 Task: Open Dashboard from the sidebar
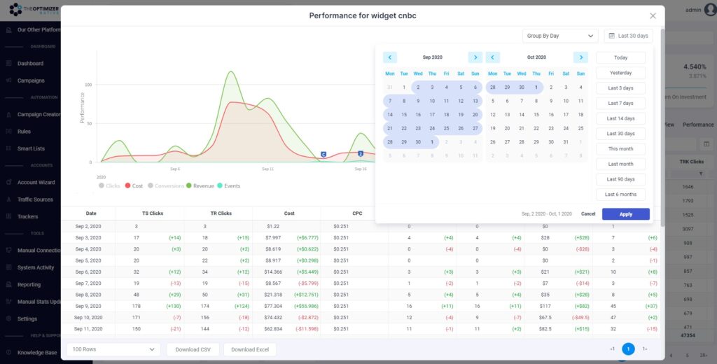tap(30, 63)
